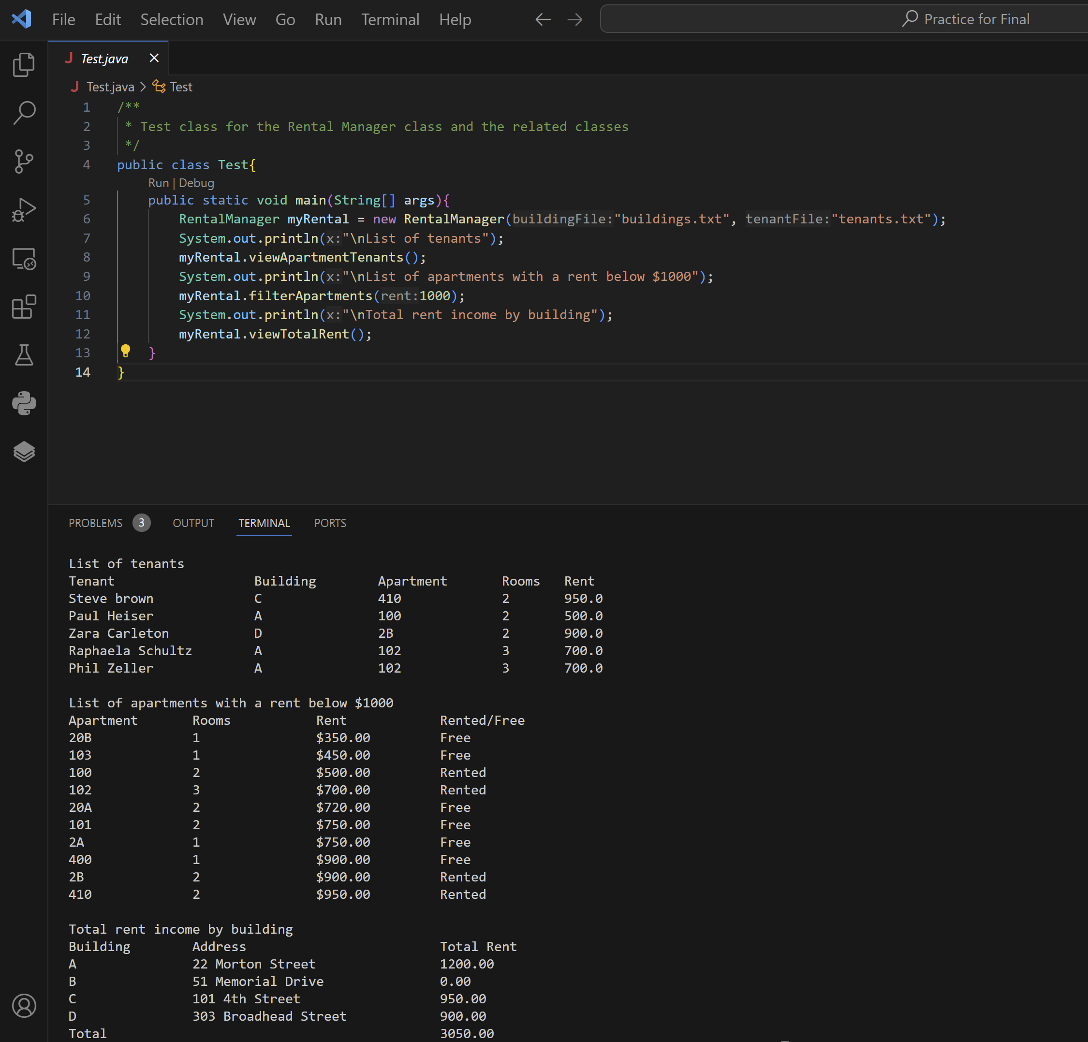Click the Debug code lens link
This screenshot has width=1088, height=1042.
pos(196,183)
